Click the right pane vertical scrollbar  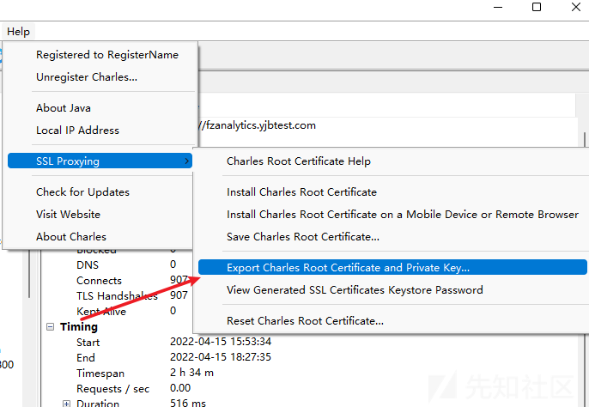coord(586,140)
